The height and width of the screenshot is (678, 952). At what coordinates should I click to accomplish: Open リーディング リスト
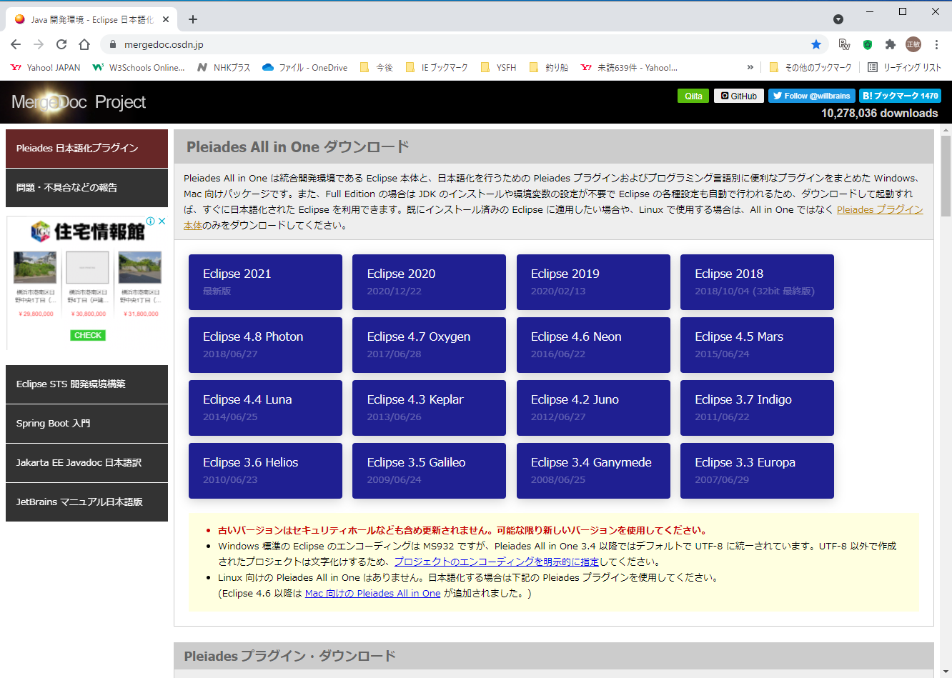click(x=904, y=67)
